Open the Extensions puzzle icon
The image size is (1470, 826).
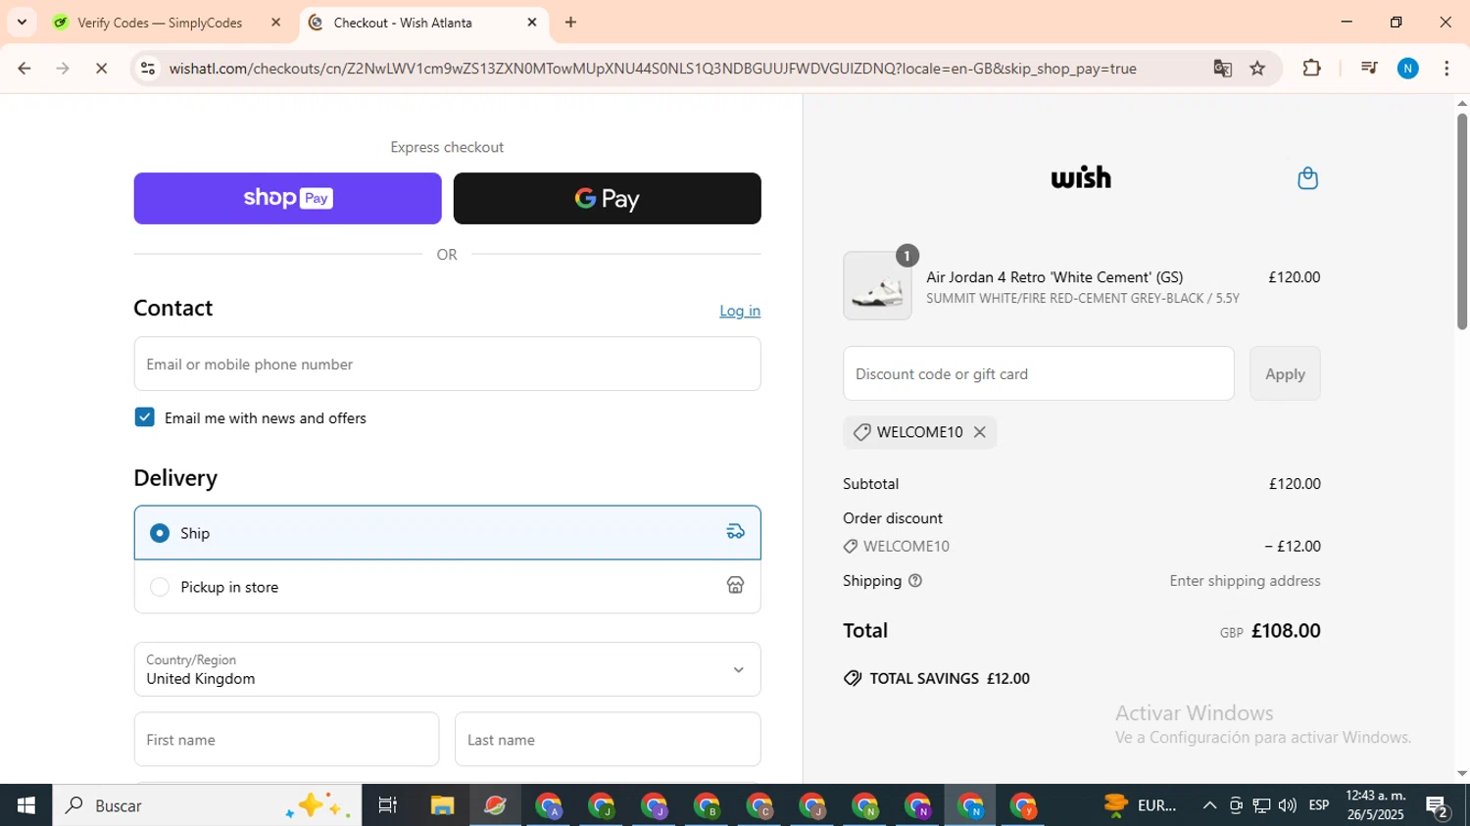click(x=1311, y=69)
